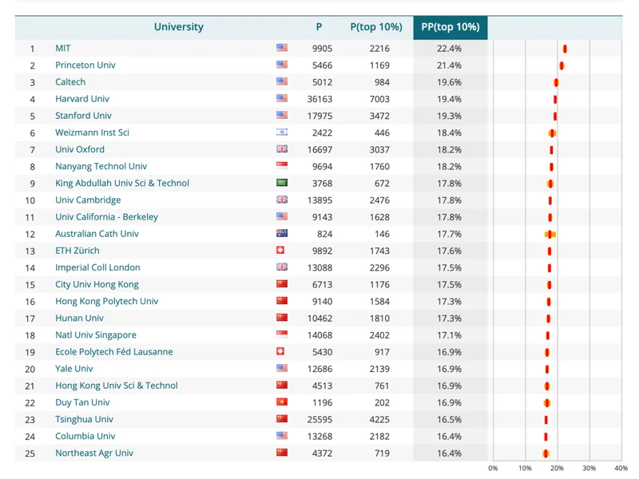The image size is (639, 479).
Task: Click the stability interval marker for MIT
Action: (565, 49)
